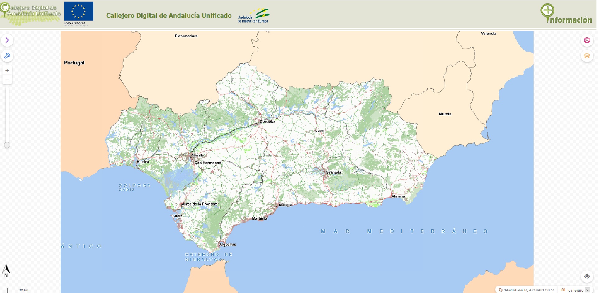Expand the left sidebar with purple chevron

(x=7, y=40)
